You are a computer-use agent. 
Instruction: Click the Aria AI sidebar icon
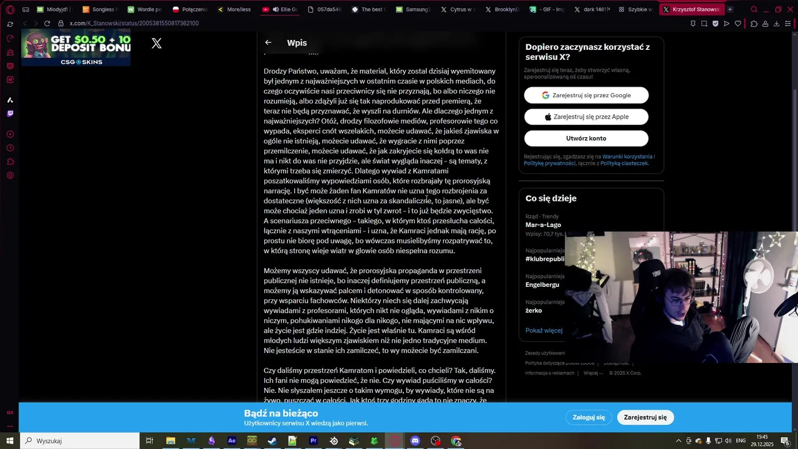pos(10,100)
